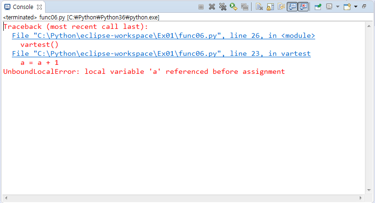The image size is (375, 203).
Task: Toggle Show Console on standard error
Action: tap(303, 7)
